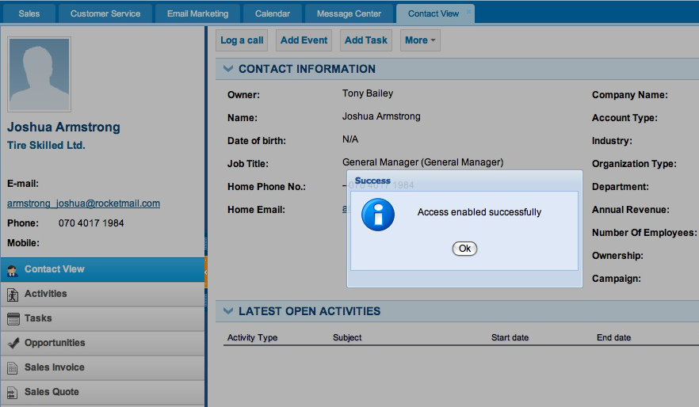Click the Date of birth N/A value
The height and width of the screenshot is (407, 699).
(x=350, y=139)
